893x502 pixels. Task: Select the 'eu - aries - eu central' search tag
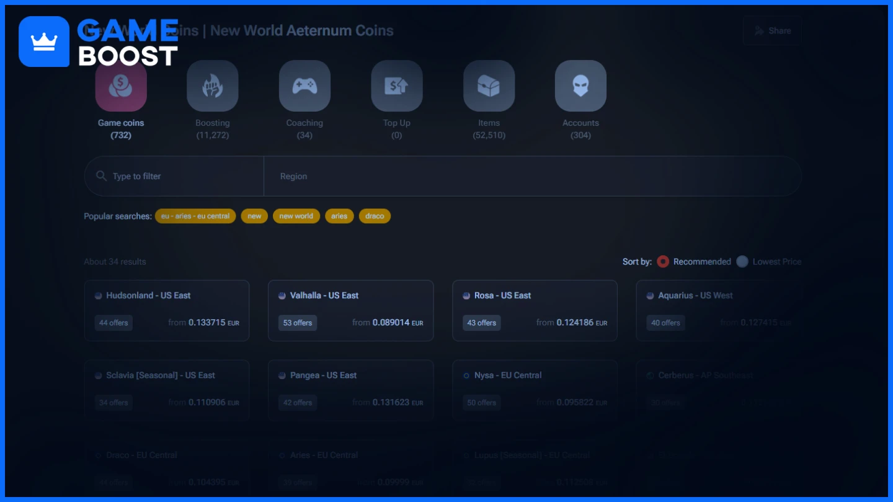point(195,216)
